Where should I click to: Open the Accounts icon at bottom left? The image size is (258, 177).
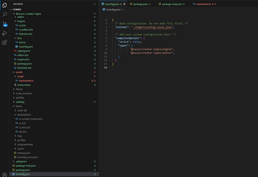(x=4, y=174)
